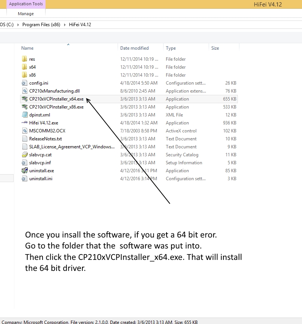302x324 pixels.
Task: Select CP210xVCPInstaller_x86.exe file name
Action: click(57, 107)
